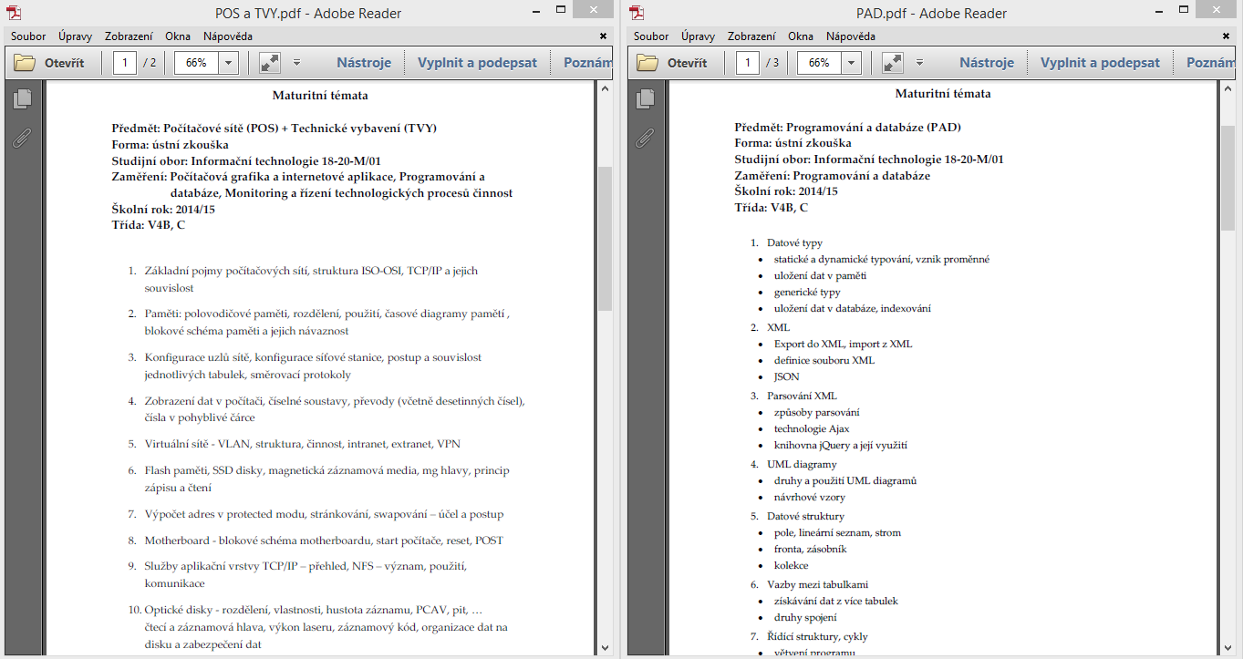Show page thumbnails panel in left window

click(23, 99)
